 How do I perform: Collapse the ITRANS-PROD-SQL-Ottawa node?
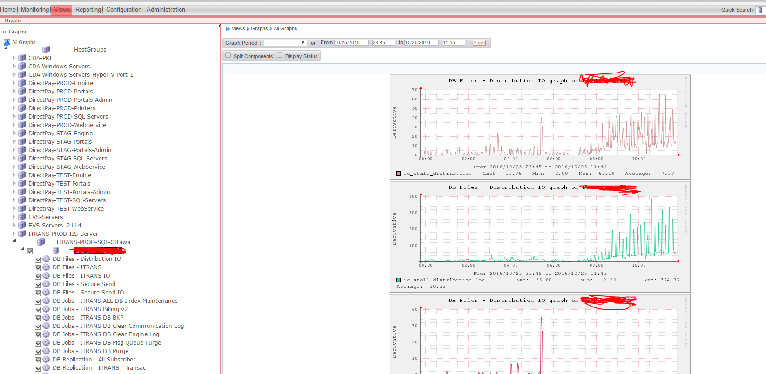(x=14, y=240)
